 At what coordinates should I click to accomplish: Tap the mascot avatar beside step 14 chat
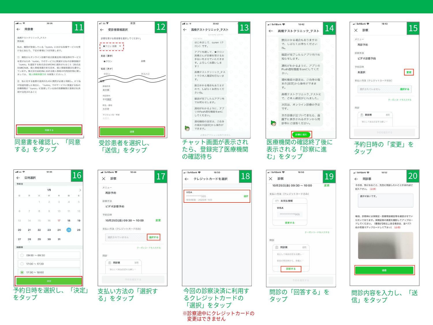coord(273,123)
